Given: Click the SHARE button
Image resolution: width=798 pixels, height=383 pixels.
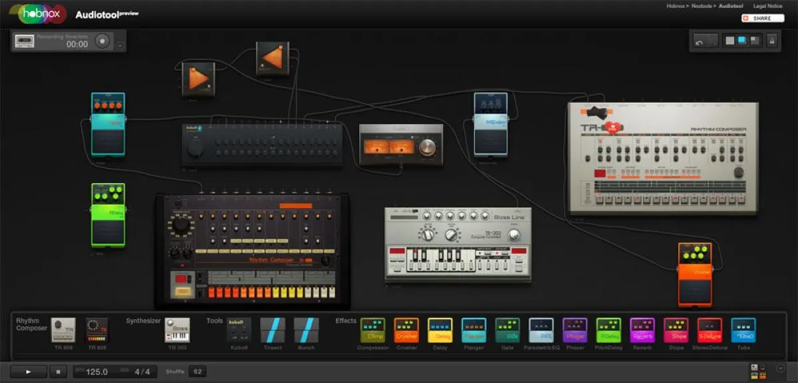Looking at the screenshot, I should click(x=762, y=18).
